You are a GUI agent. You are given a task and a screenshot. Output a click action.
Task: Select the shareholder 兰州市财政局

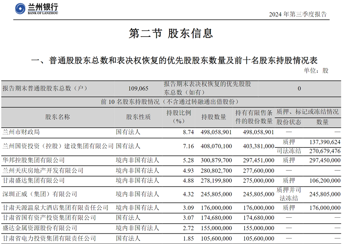pos(21,132)
